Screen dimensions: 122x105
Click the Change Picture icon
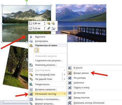(31, 65)
